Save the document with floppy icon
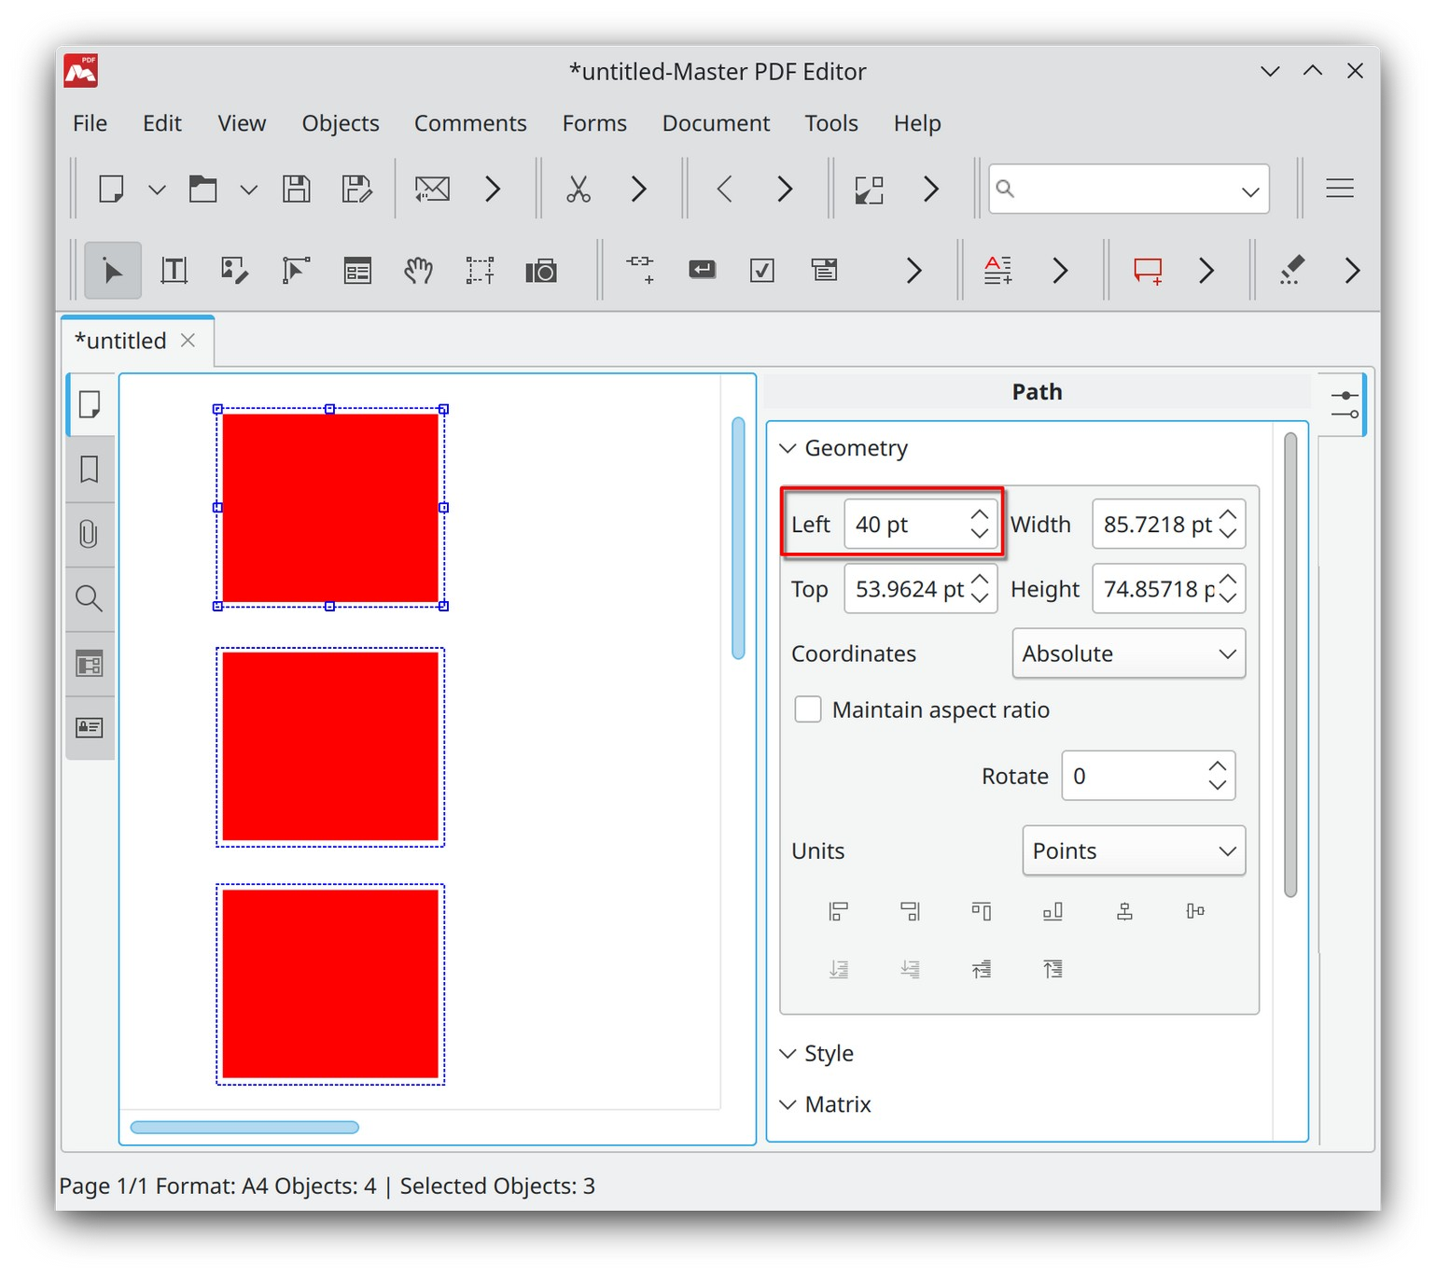 (297, 189)
